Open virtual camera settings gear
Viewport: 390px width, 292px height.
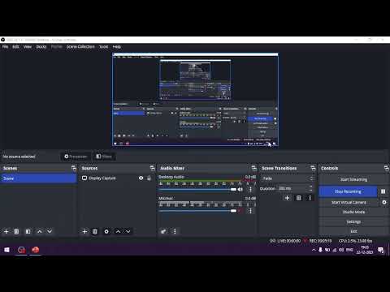pyautogui.click(x=384, y=202)
